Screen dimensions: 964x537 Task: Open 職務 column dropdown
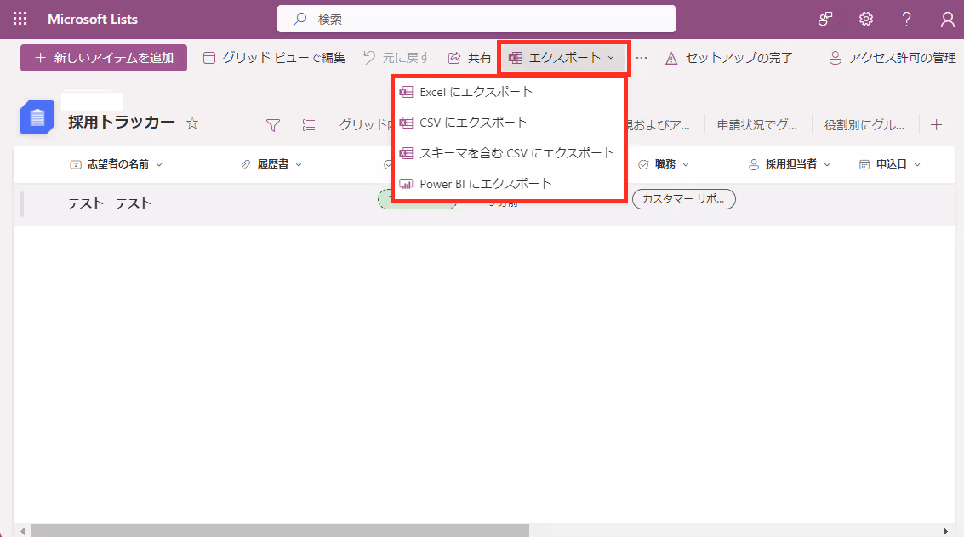(x=686, y=165)
